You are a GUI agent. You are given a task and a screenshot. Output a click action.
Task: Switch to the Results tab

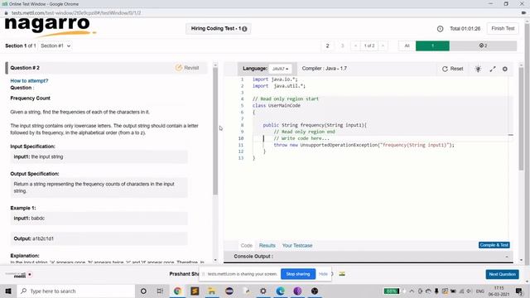pos(267,245)
